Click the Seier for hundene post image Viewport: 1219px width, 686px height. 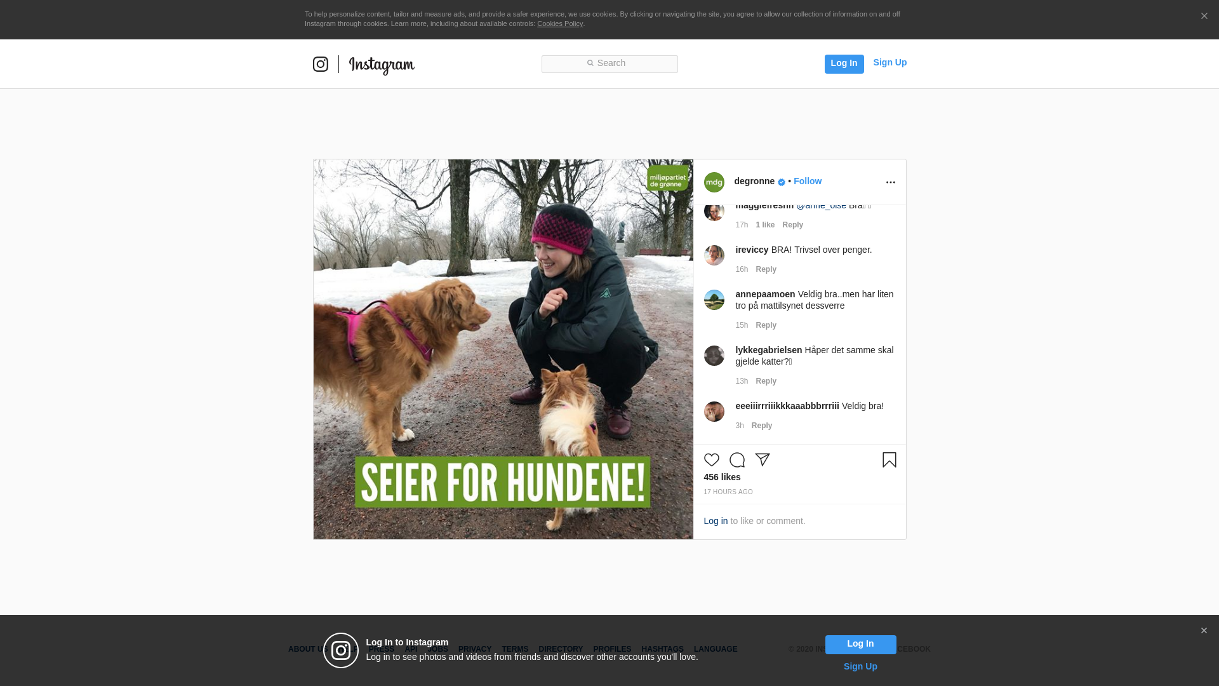[503, 349]
